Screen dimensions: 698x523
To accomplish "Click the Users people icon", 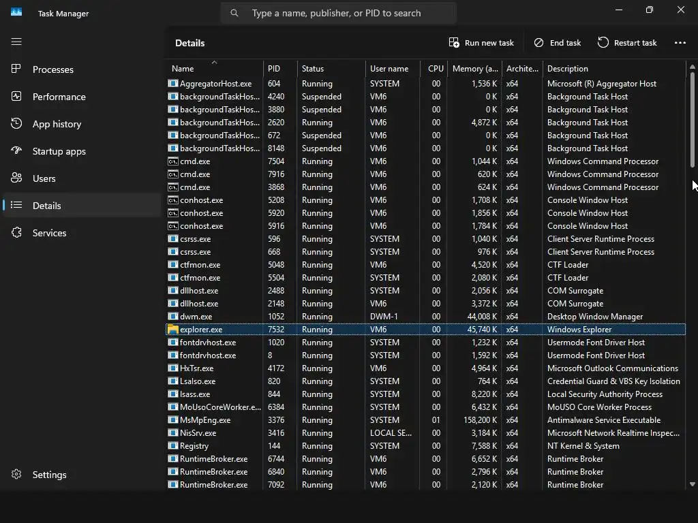I will pyautogui.click(x=16, y=178).
